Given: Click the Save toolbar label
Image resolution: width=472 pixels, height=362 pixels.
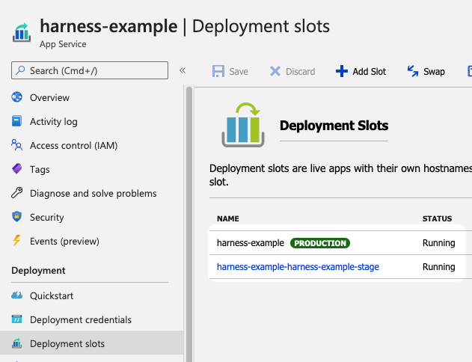Looking at the screenshot, I should pyautogui.click(x=239, y=72).
